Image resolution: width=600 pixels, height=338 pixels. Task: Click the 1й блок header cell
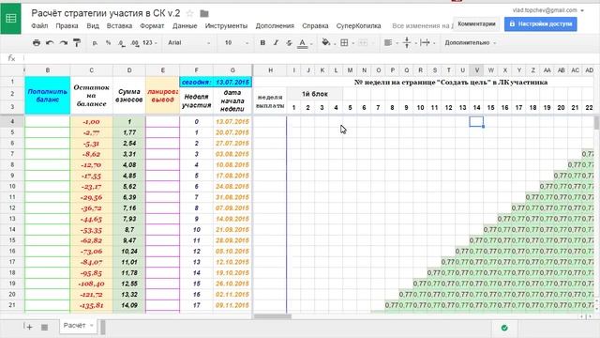click(x=315, y=94)
